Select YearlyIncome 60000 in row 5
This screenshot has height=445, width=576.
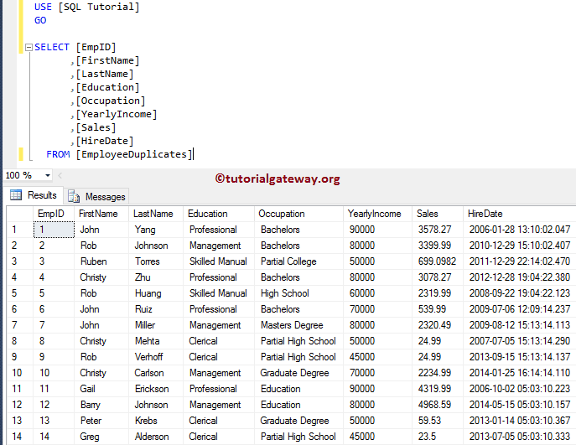(377, 293)
